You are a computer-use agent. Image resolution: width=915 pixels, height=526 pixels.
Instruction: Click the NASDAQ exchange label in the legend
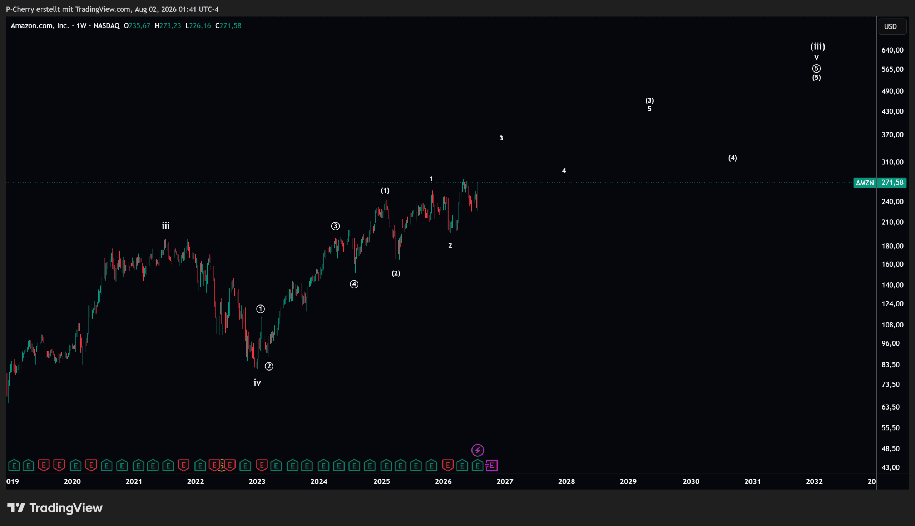click(x=107, y=26)
